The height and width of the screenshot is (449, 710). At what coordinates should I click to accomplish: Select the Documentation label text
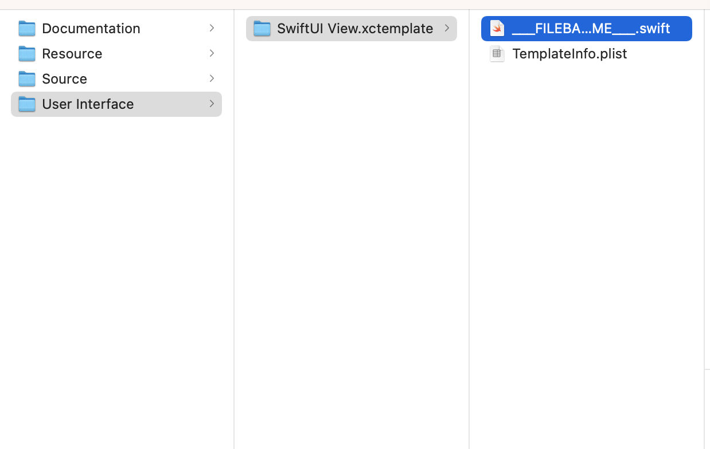pyautogui.click(x=91, y=29)
